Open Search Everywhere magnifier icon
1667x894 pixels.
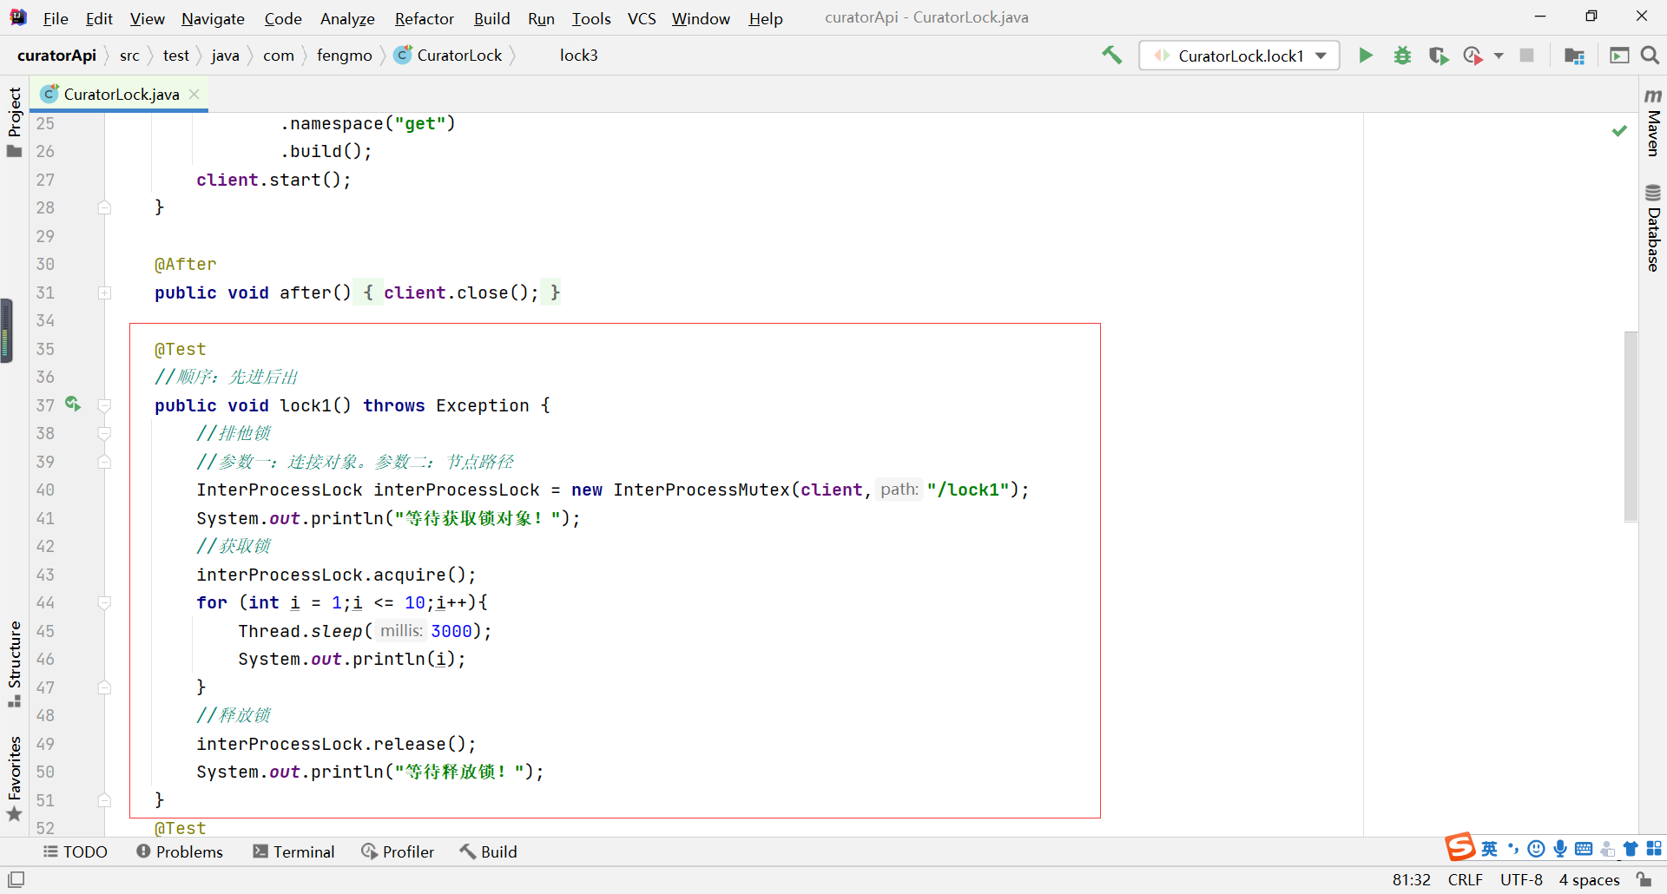click(1650, 56)
